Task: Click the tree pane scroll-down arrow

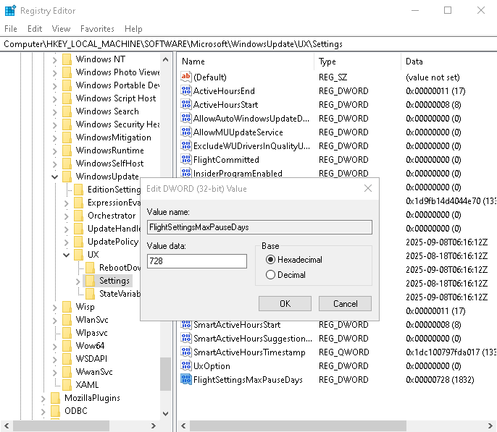Action: (x=165, y=414)
